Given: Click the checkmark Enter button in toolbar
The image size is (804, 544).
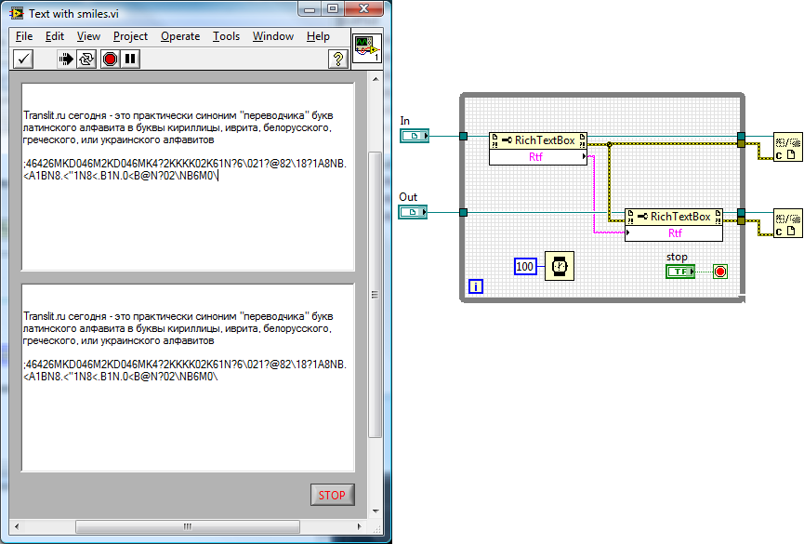Looking at the screenshot, I should [x=23, y=60].
